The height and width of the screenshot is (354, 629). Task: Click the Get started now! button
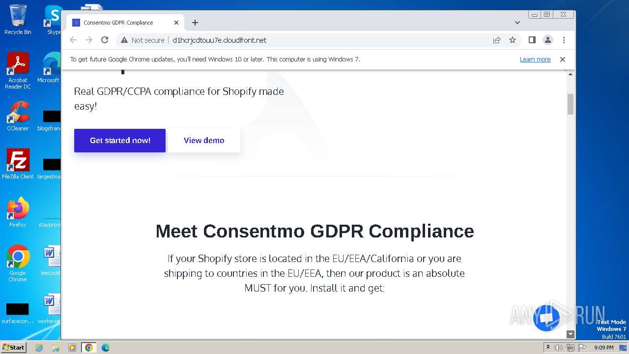(120, 141)
